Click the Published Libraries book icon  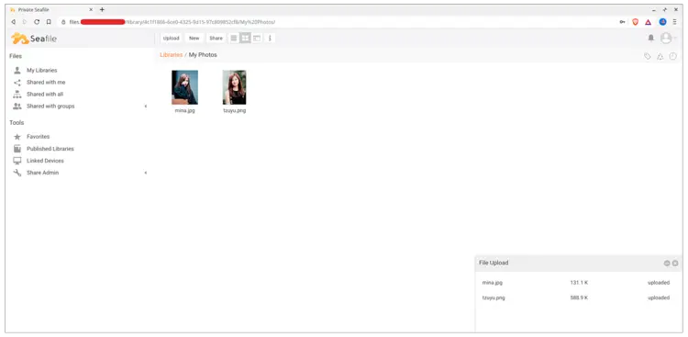tap(17, 149)
